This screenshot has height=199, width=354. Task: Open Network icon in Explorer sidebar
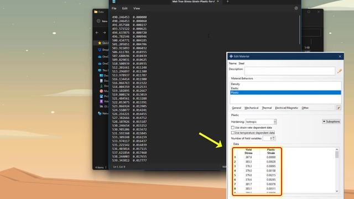(100, 113)
